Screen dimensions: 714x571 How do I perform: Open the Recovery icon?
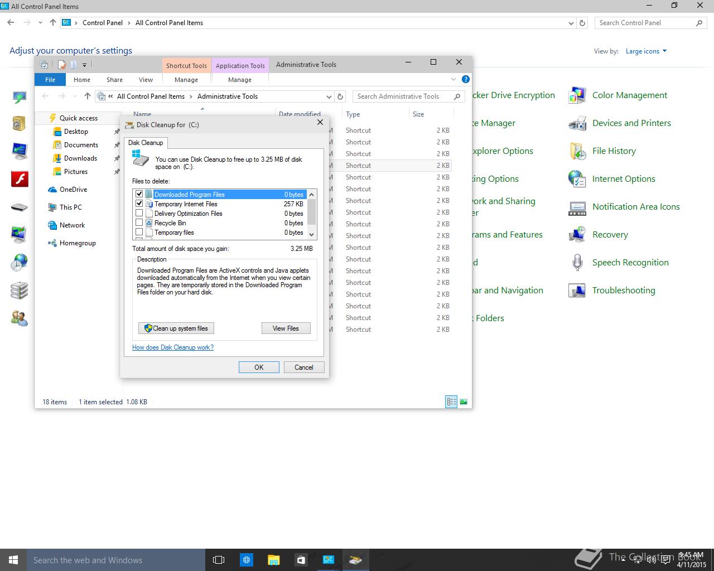(577, 235)
